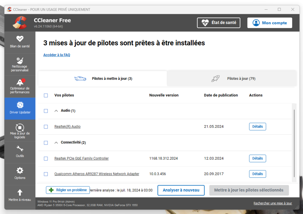Viewport: 303px width, 214px height.
Task: Open the Driver Updater sidebar icon
Action: point(20,105)
